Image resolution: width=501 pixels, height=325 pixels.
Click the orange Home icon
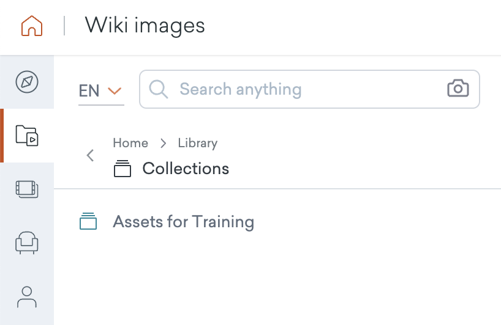(32, 26)
